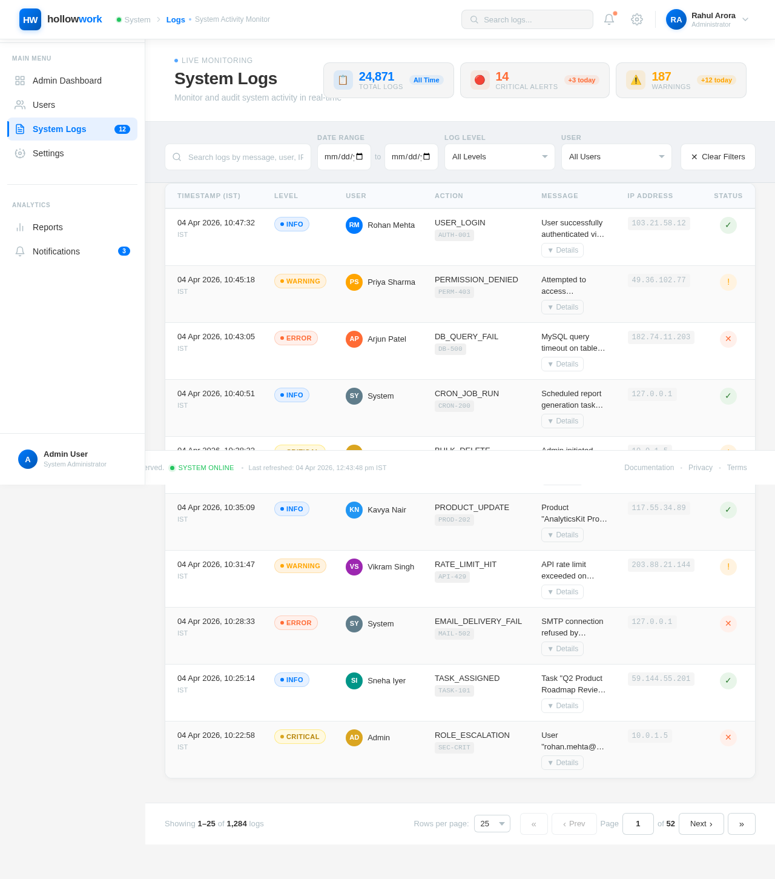The image size is (775, 879).
Task: Click the Arjun Patel AP avatar
Action: coord(354,339)
